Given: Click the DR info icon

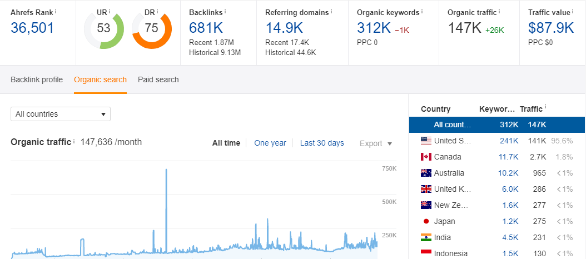Looking at the screenshot, I should click(x=157, y=12).
